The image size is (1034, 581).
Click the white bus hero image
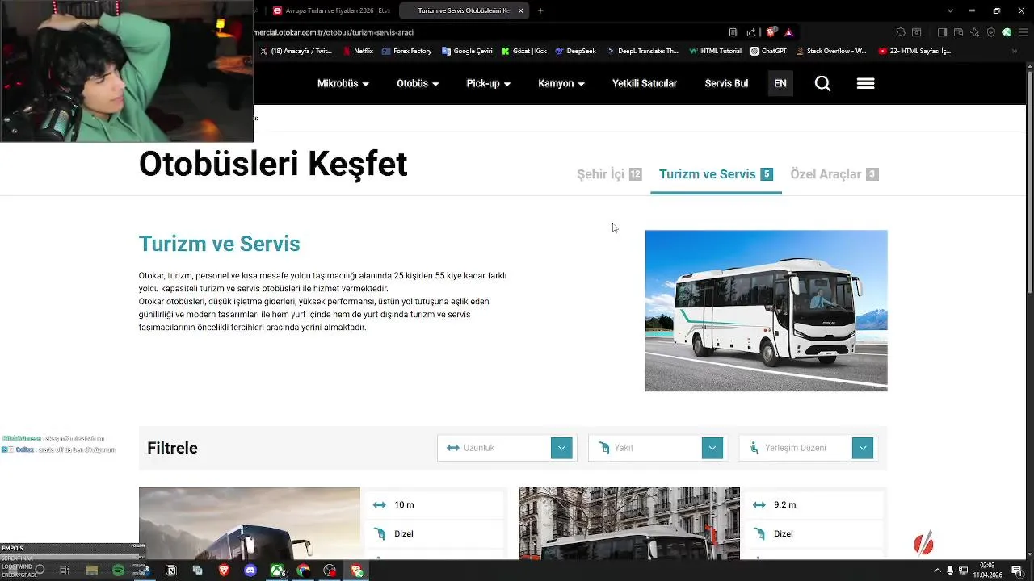(766, 311)
